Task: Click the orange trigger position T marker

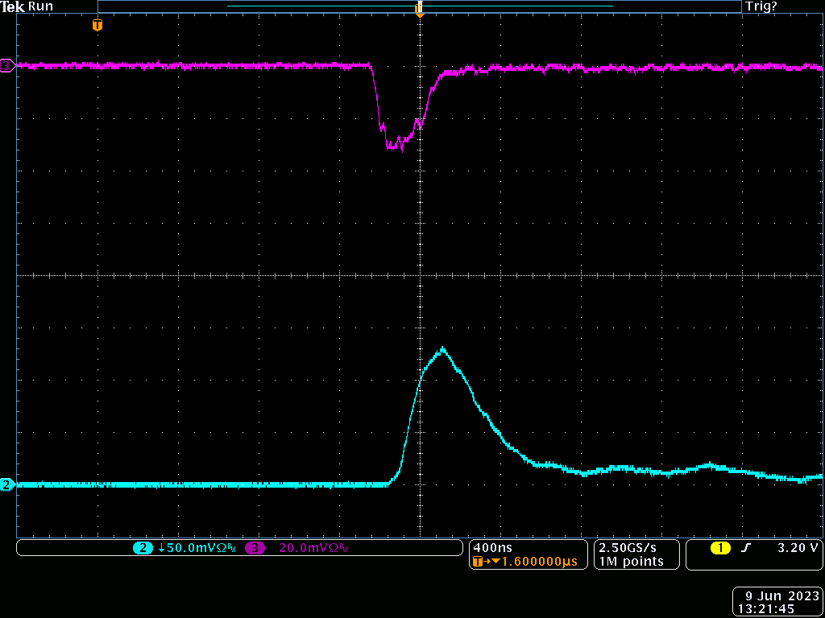Action: [x=97, y=25]
